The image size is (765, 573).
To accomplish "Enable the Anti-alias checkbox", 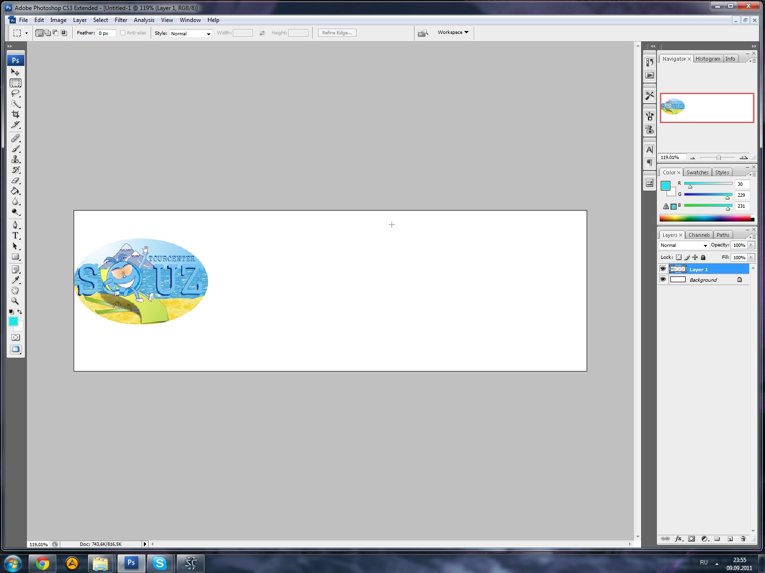I will click(122, 33).
